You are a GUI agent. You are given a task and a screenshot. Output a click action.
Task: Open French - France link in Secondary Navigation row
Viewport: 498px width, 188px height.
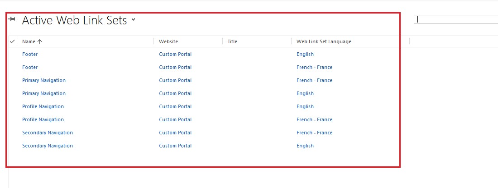(x=314, y=133)
